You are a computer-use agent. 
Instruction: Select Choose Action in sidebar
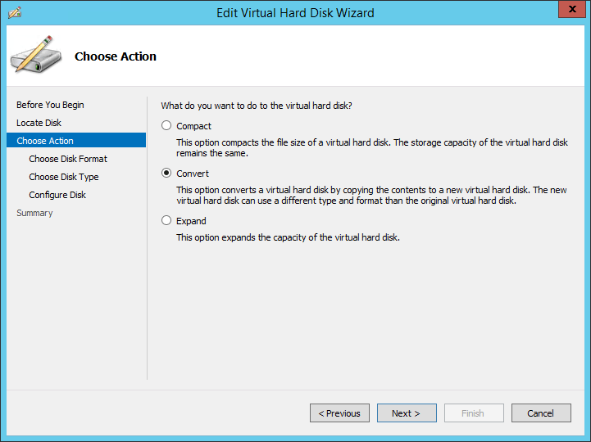click(x=45, y=141)
